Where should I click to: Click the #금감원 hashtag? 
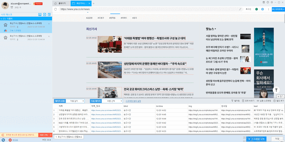89,18
